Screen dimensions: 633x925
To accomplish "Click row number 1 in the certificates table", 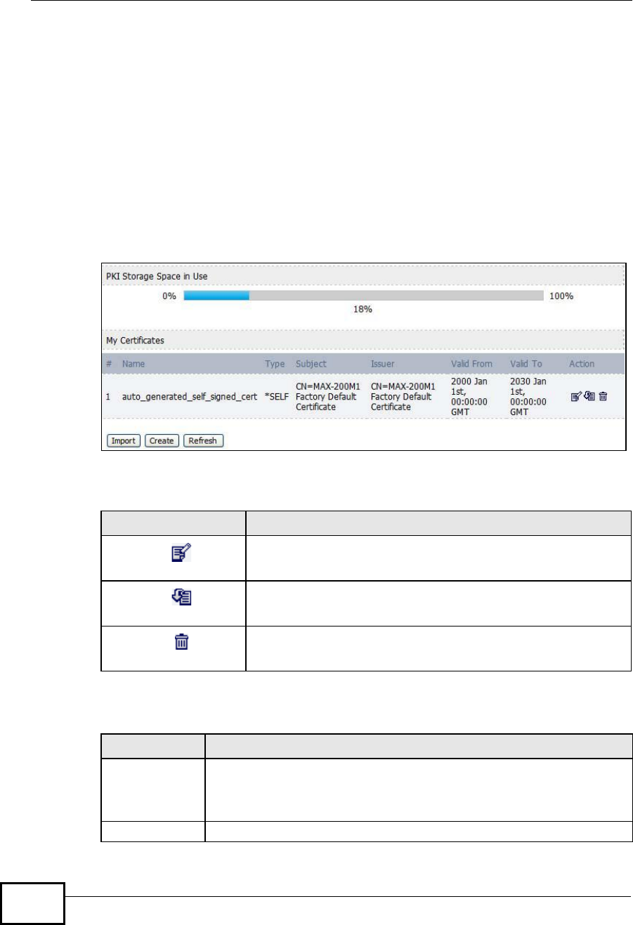I will click(x=108, y=397).
